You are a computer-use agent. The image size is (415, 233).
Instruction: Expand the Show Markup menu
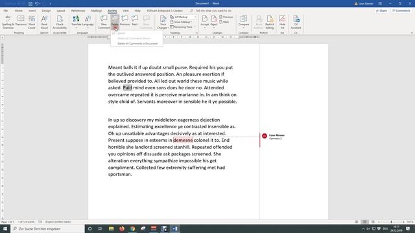point(182,22)
